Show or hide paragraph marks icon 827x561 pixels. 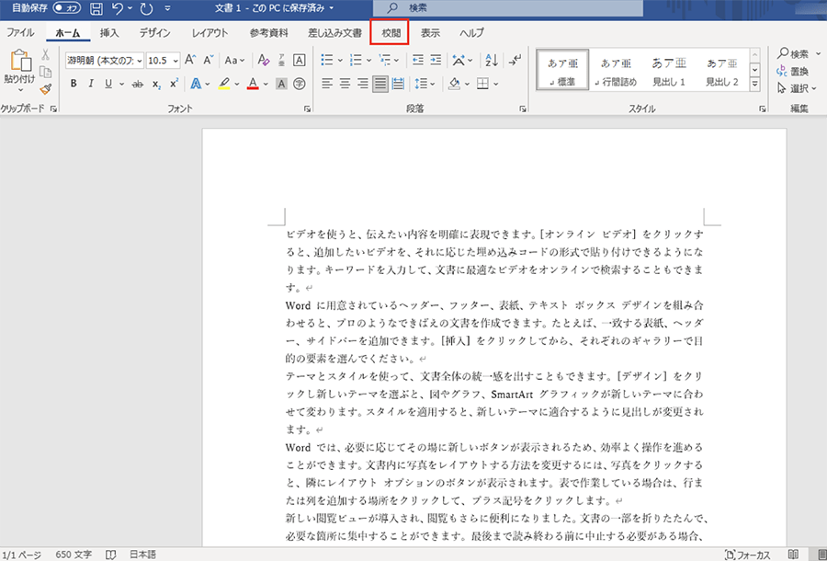[515, 60]
